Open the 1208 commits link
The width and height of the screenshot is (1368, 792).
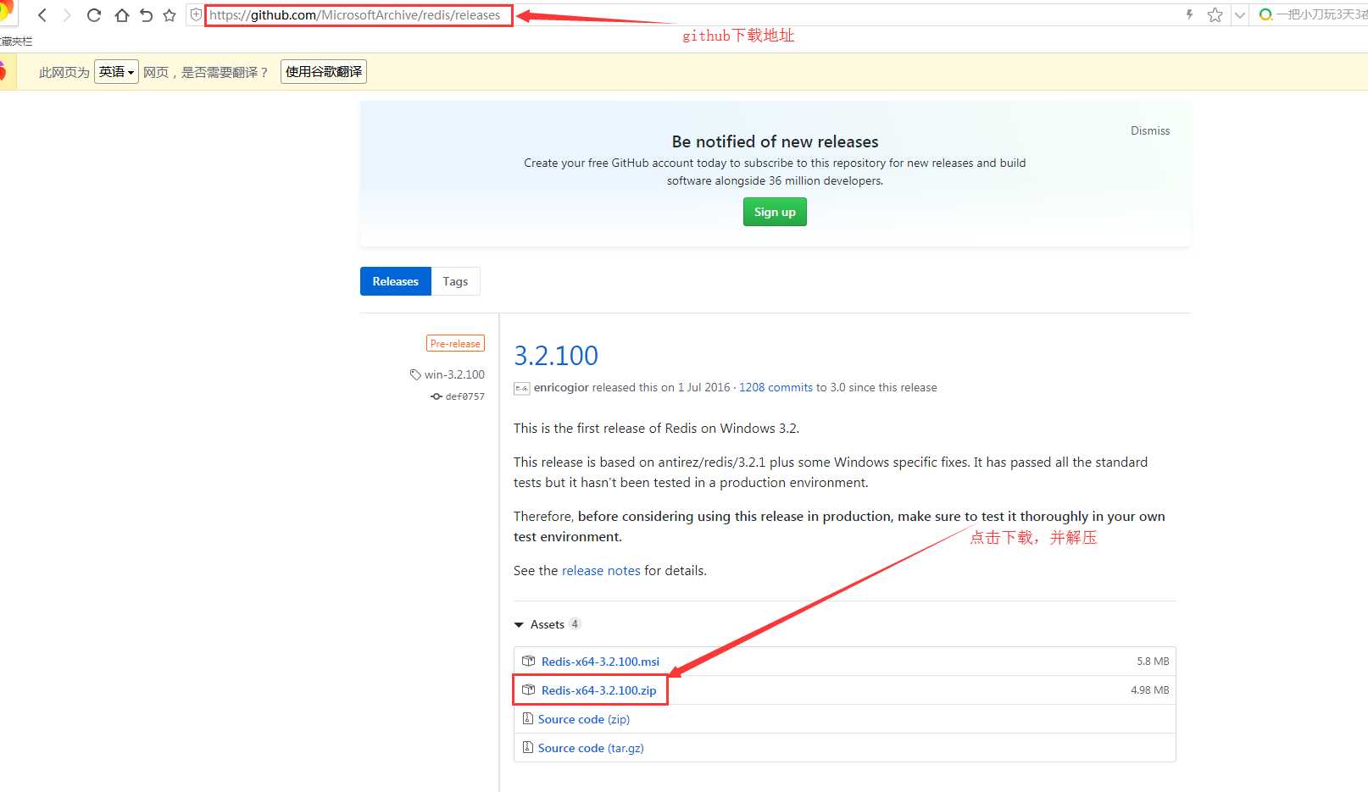(x=776, y=387)
